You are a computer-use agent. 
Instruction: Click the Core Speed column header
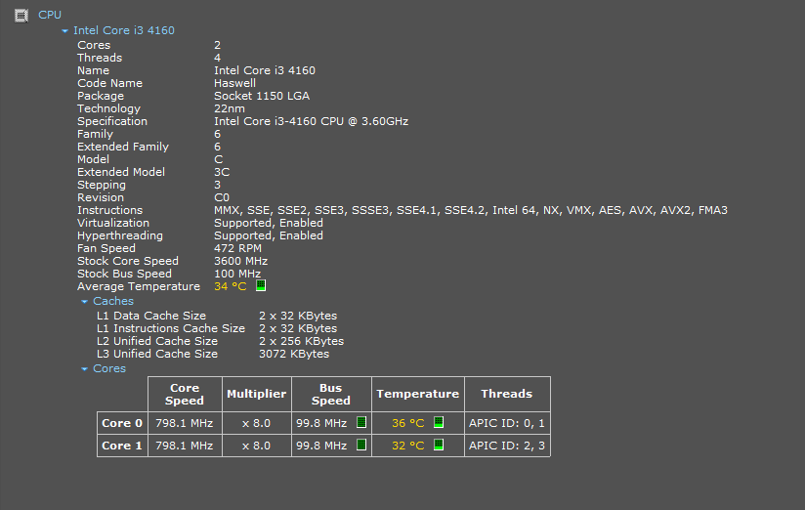(185, 394)
